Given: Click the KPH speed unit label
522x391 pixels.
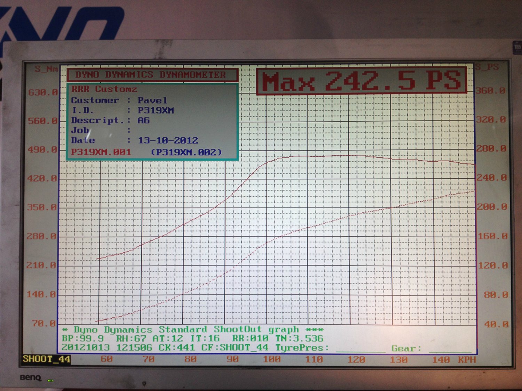Looking at the screenshot, I should click(x=467, y=360).
